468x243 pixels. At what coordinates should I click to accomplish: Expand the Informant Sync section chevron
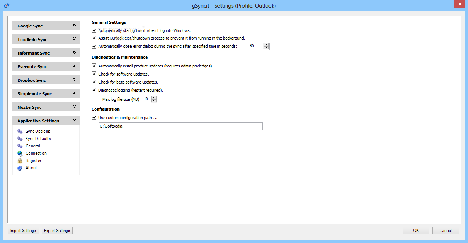(x=74, y=53)
